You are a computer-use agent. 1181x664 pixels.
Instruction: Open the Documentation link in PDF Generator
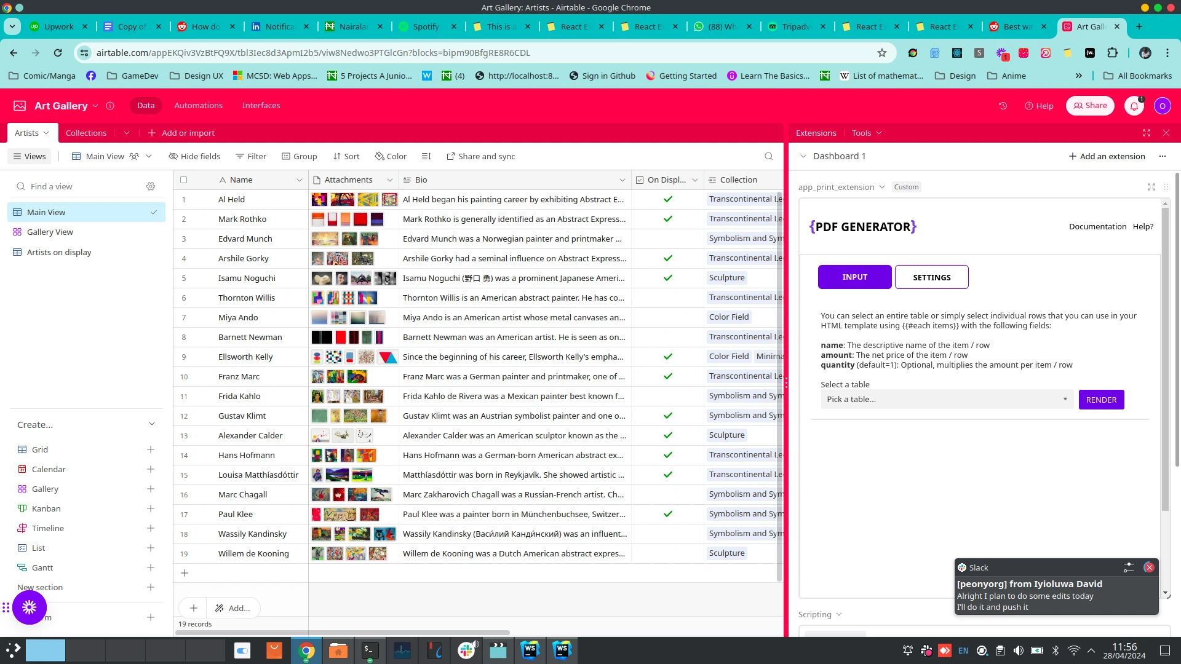click(1097, 226)
